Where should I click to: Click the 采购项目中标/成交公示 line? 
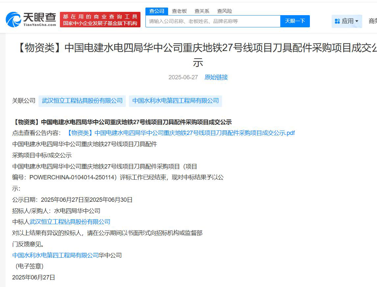(x=42, y=155)
